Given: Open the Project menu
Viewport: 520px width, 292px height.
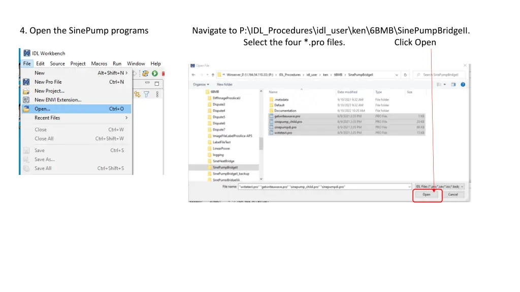Looking at the screenshot, I should point(78,63).
